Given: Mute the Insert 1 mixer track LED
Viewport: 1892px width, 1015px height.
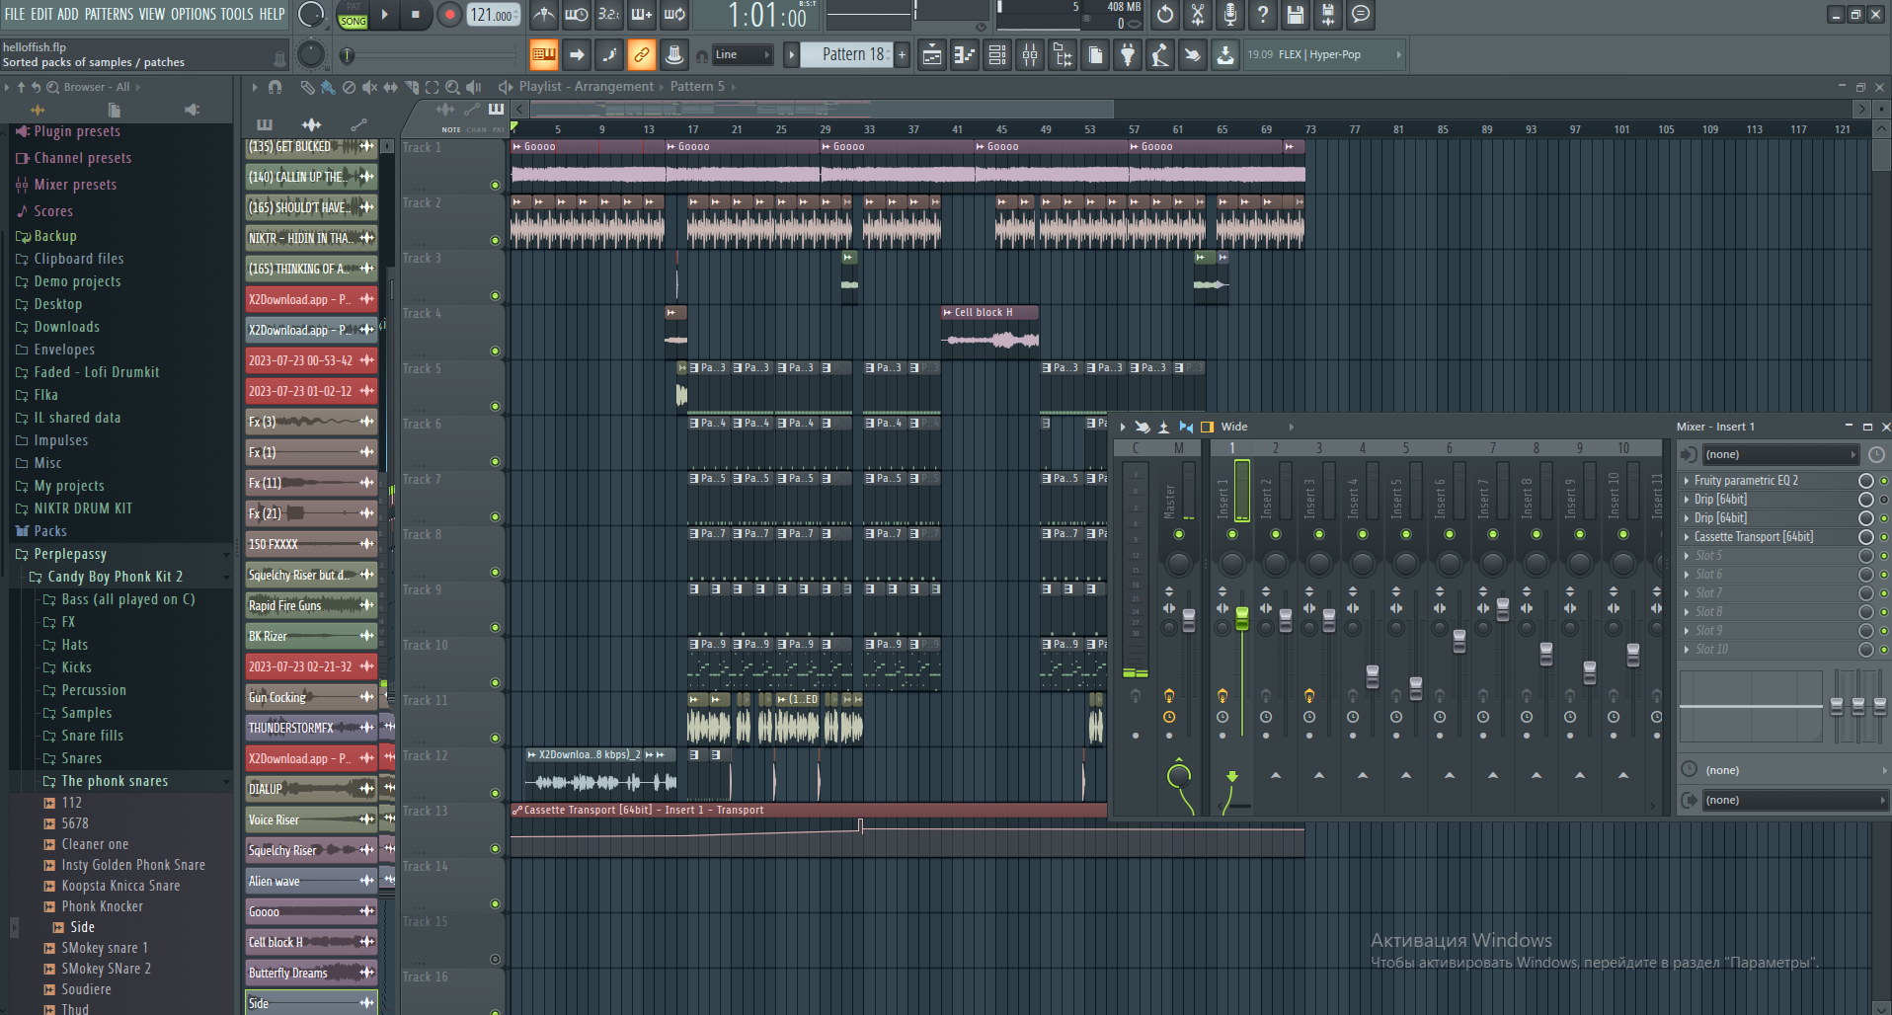Looking at the screenshot, I should (x=1232, y=534).
